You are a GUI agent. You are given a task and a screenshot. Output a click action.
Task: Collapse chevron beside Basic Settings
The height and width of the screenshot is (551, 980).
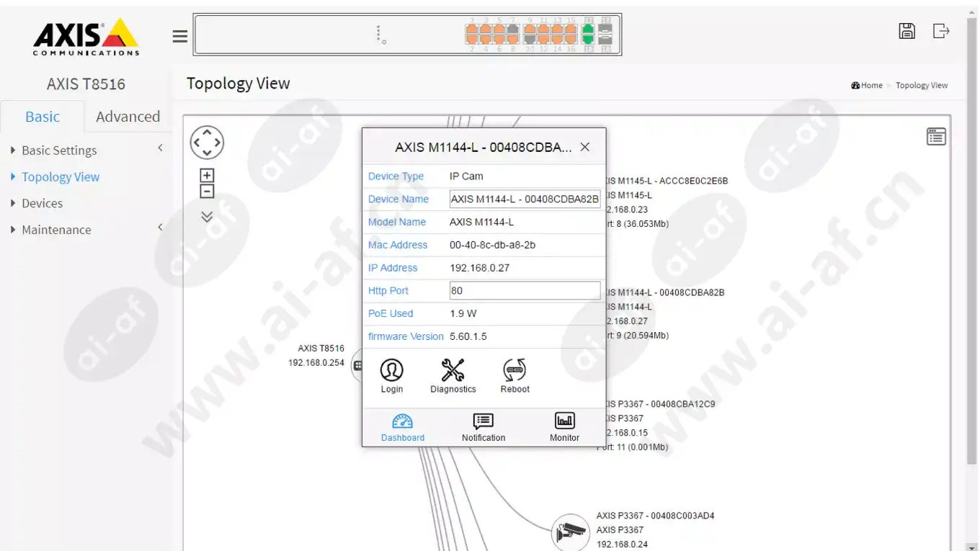click(160, 148)
